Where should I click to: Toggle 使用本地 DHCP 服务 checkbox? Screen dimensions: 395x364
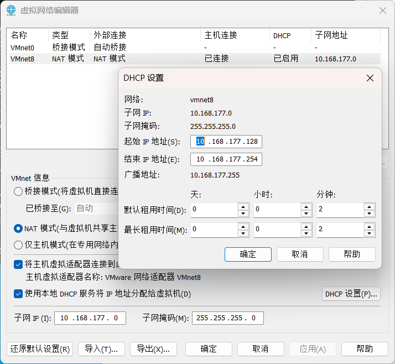pyautogui.click(x=18, y=294)
